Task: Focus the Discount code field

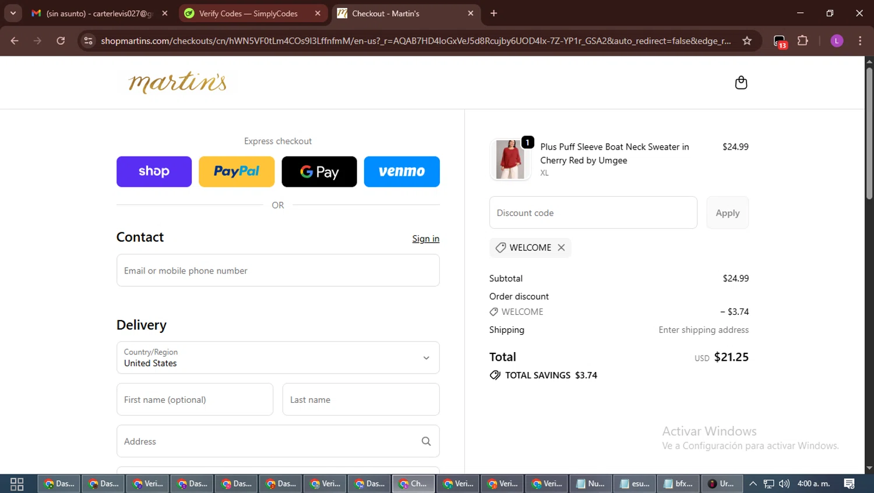Action: click(x=593, y=212)
